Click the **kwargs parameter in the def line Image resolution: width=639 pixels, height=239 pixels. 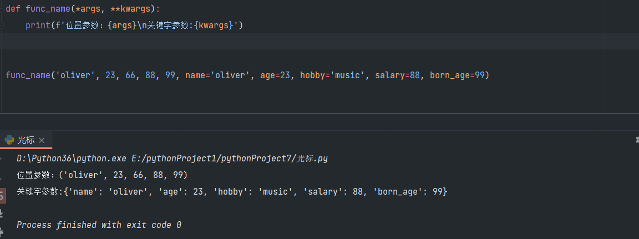pos(132,9)
